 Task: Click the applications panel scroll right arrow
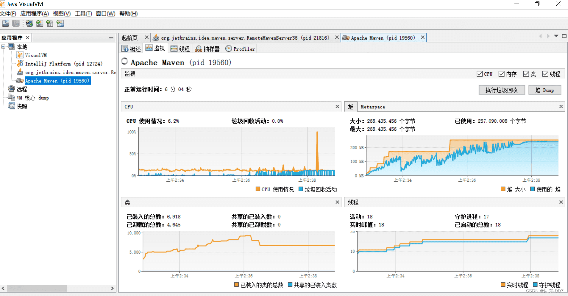point(112,288)
